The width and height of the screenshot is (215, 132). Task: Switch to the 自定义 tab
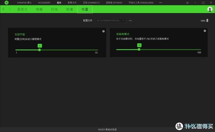click(22, 9)
